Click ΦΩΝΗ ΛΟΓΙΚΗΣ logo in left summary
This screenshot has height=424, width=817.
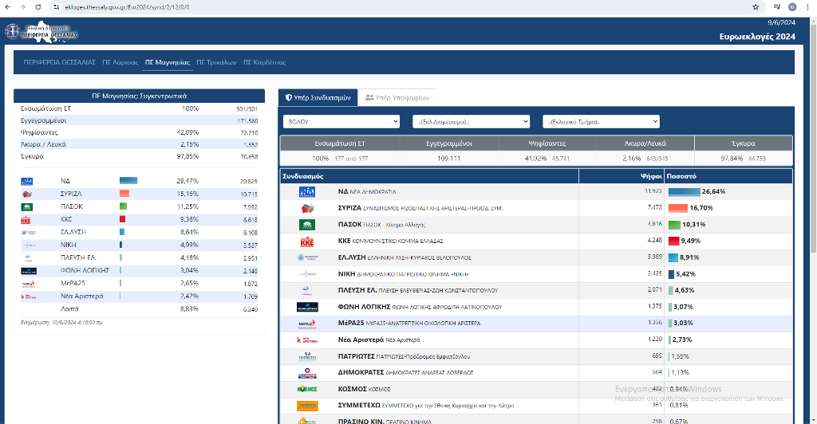(x=29, y=270)
